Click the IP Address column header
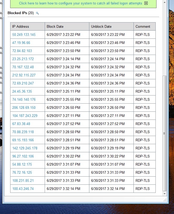The image size is (174, 214). pos(27,26)
